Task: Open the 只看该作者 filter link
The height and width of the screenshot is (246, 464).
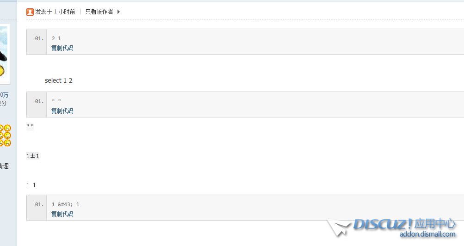Action: pos(99,12)
